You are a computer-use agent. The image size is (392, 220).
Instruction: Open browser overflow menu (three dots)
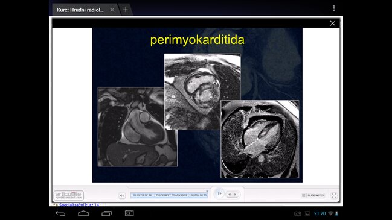(334, 8)
